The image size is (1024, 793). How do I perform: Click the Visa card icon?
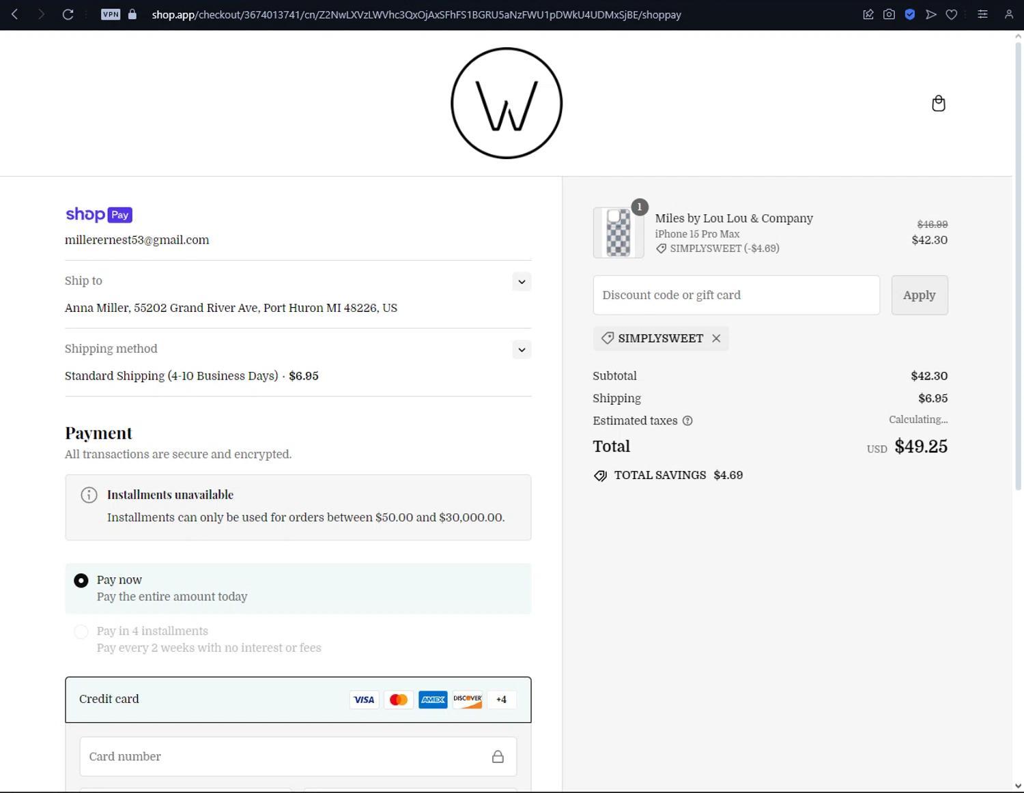click(x=364, y=700)
